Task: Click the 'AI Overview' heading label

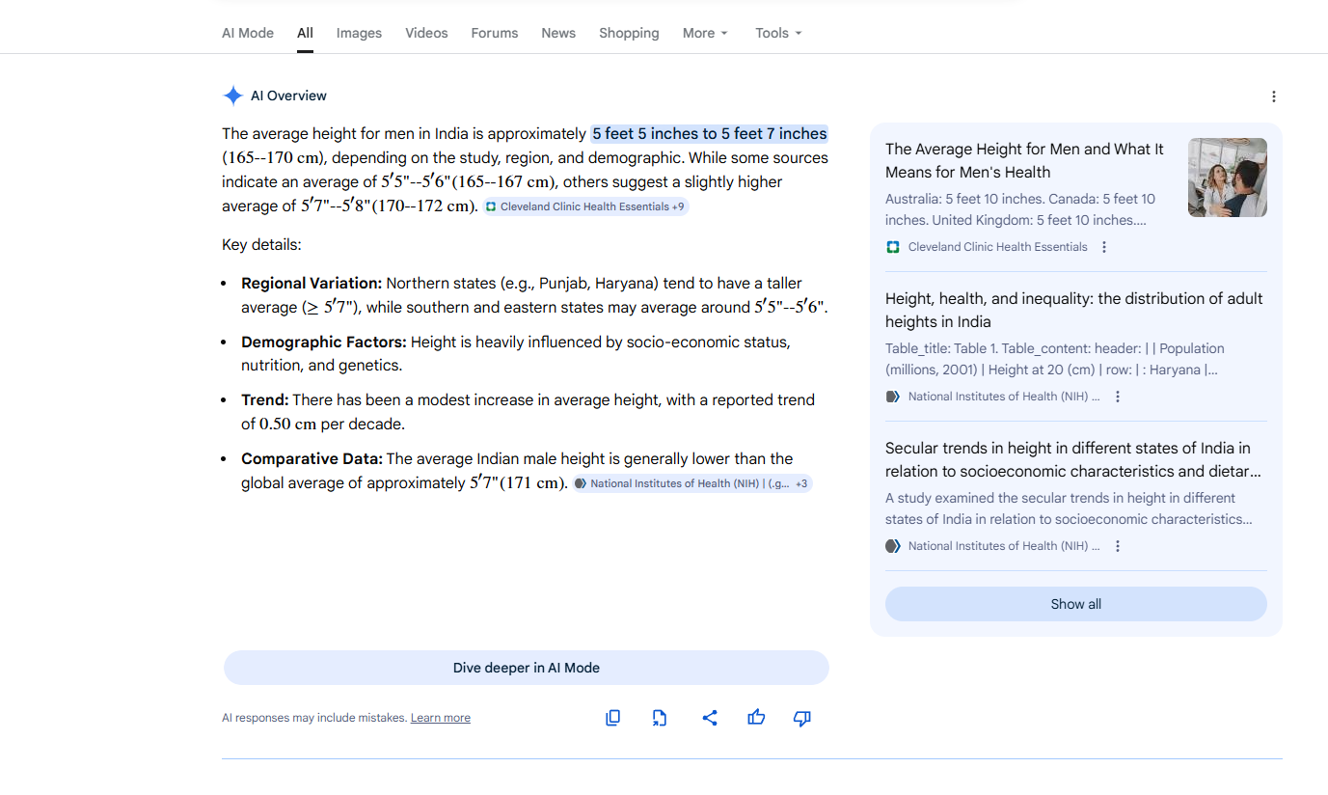Action: click(x=288, y=96)
